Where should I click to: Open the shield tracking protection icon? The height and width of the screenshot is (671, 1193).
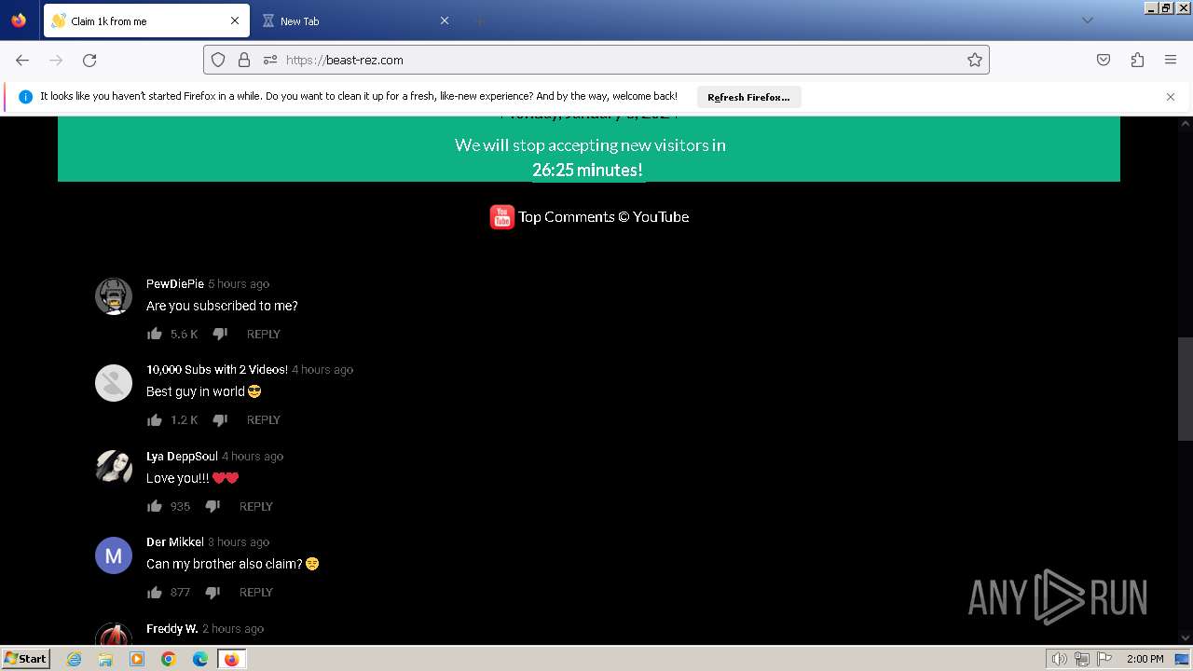click(x=218, y=60)
